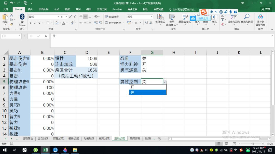Open the font size dropdown
Viewport: 275px width, 154px height.
pyautogui.click(x=66, y=17)
